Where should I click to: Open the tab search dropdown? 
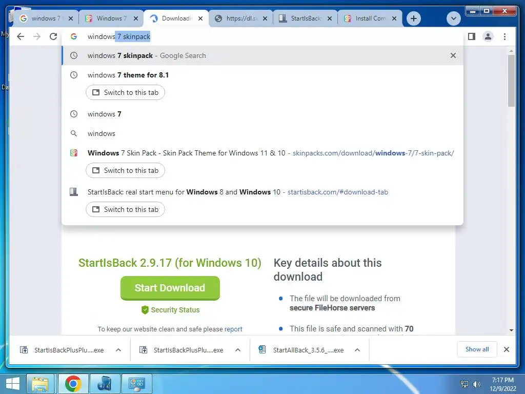coord(453,18)
